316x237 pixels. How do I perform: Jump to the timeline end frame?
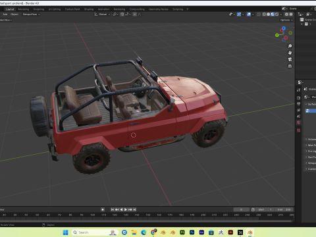point(134,209)
